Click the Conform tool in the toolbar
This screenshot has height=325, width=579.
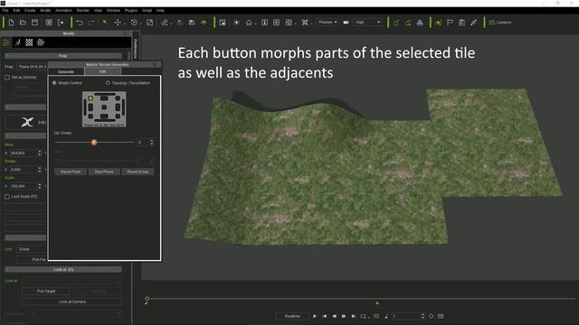(x=500, y=23)
